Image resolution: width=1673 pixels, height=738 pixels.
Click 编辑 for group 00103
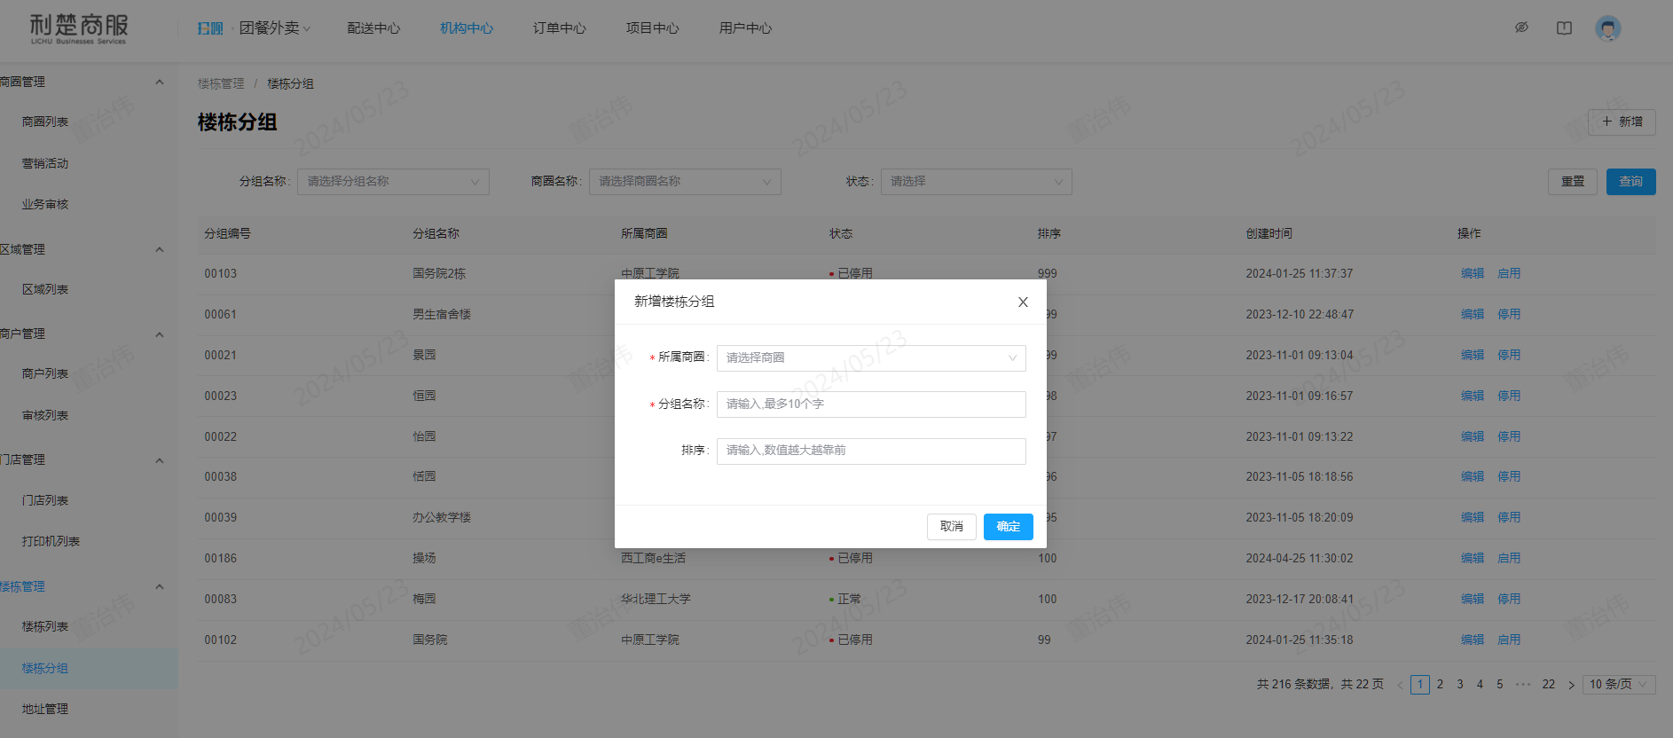tap(1473, 273)
